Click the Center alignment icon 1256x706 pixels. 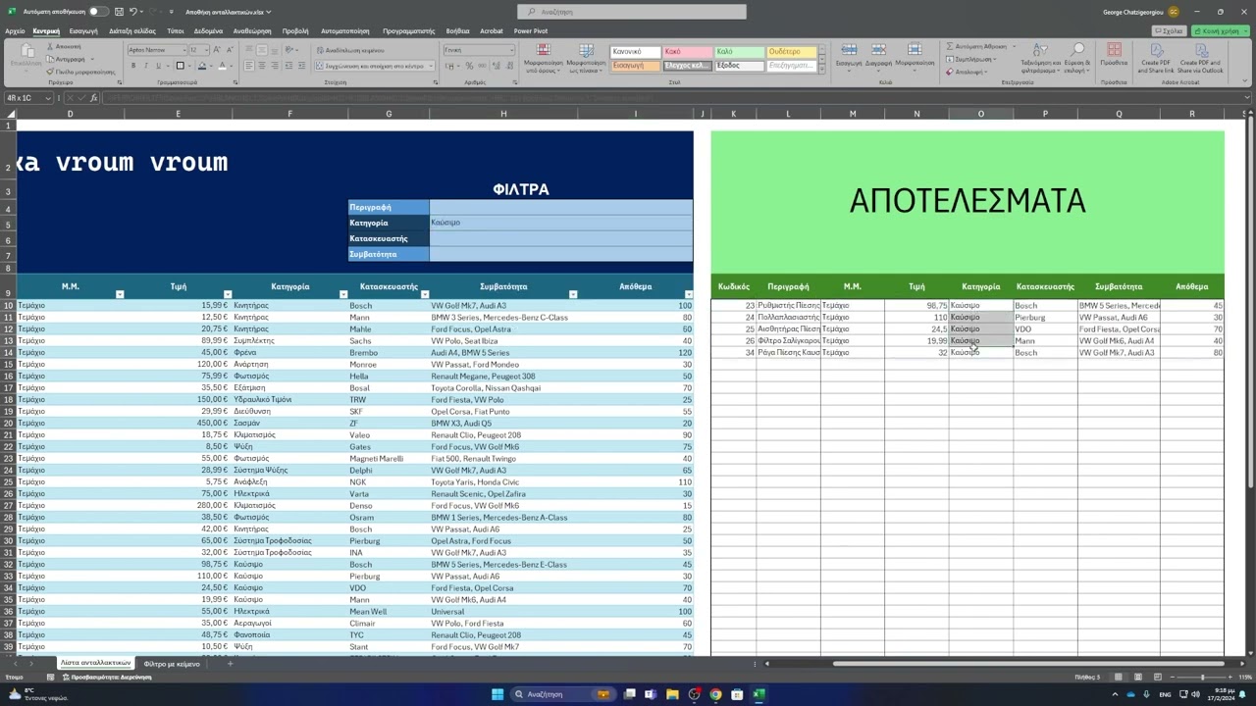(x=261, y=66)
